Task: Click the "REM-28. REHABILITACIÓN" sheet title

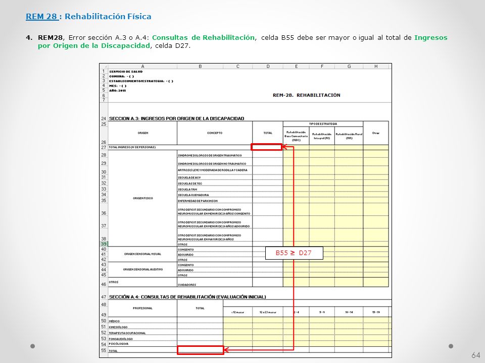Action: pos(306,95)
